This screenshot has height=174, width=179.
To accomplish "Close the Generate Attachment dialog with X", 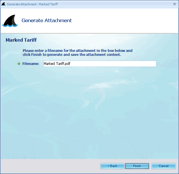I will coord(174,4).
